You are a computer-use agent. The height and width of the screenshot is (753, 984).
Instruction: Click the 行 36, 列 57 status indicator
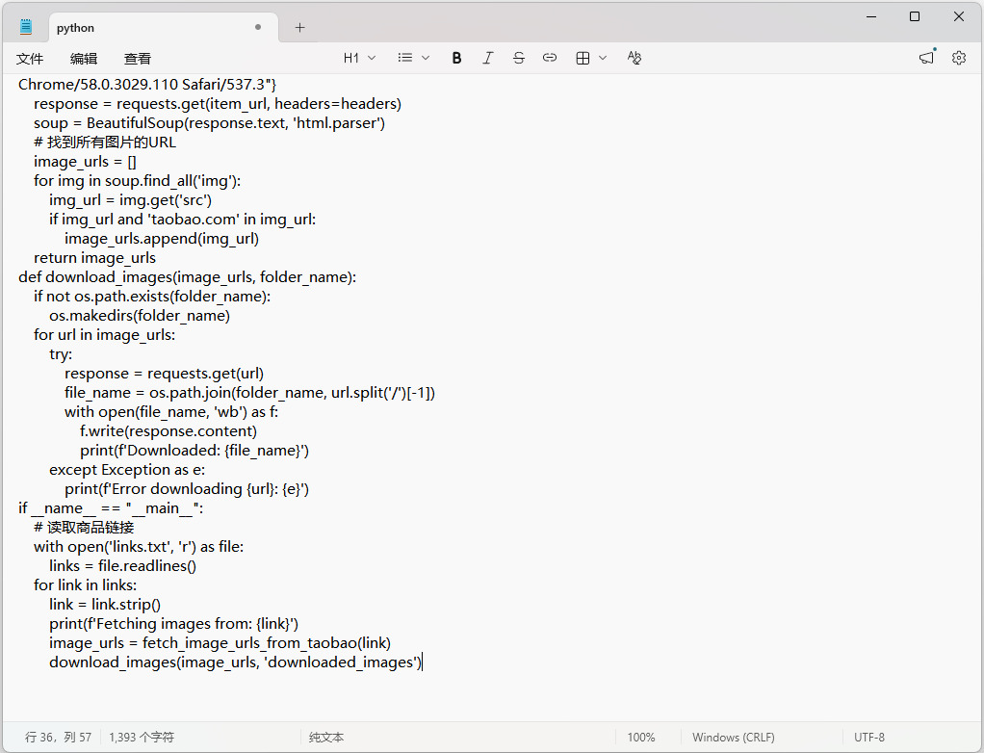[59, 738]
